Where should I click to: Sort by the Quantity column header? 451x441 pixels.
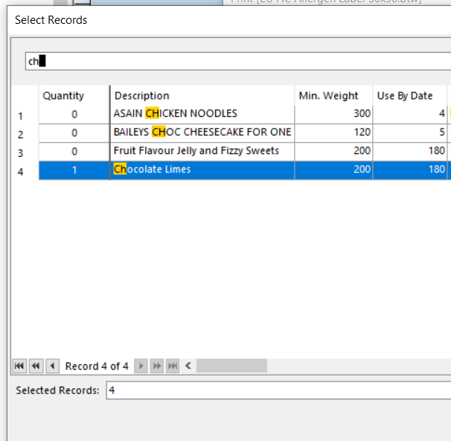[x=74, y=95]
